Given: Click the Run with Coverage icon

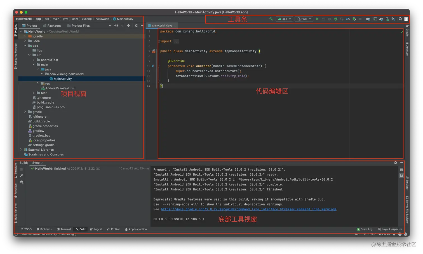Looking at the screenshot, I should pyautogui.click(x=342, y=19).
